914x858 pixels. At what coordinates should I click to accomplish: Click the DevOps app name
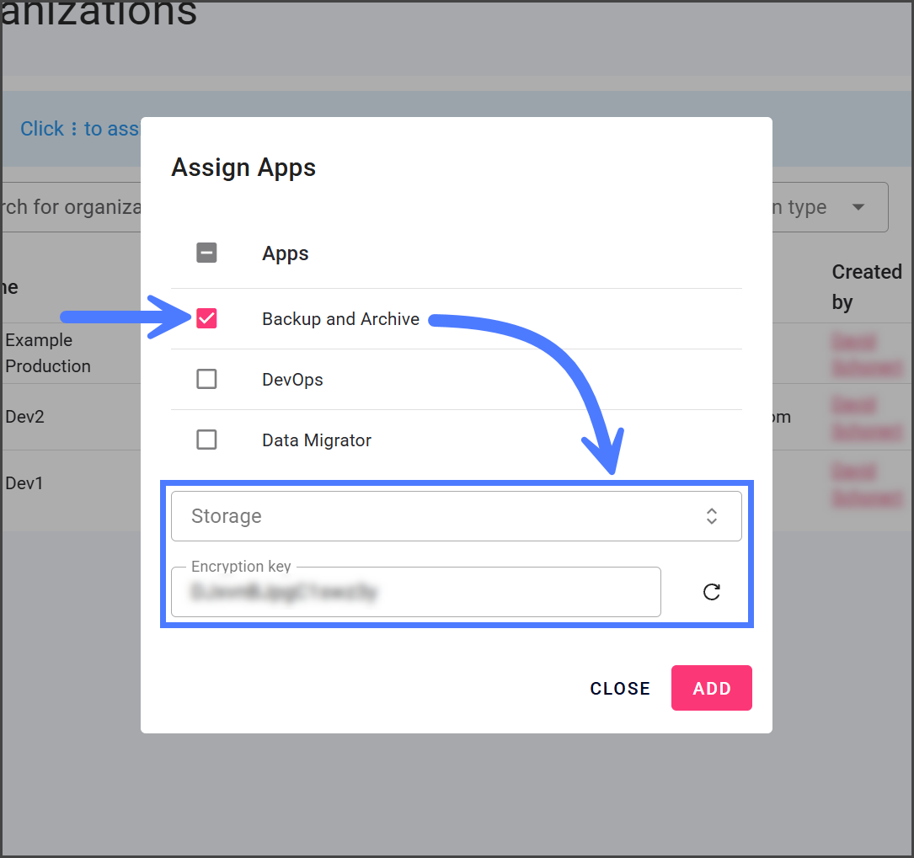pos(292,380)
